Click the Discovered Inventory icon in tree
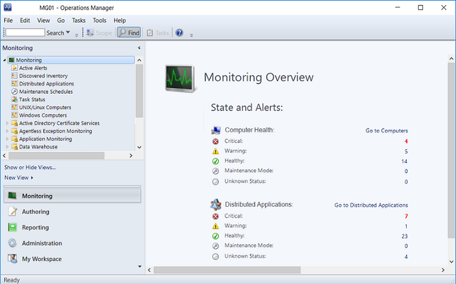This screenshot has height=284, width=456. [x=14, y=75]
